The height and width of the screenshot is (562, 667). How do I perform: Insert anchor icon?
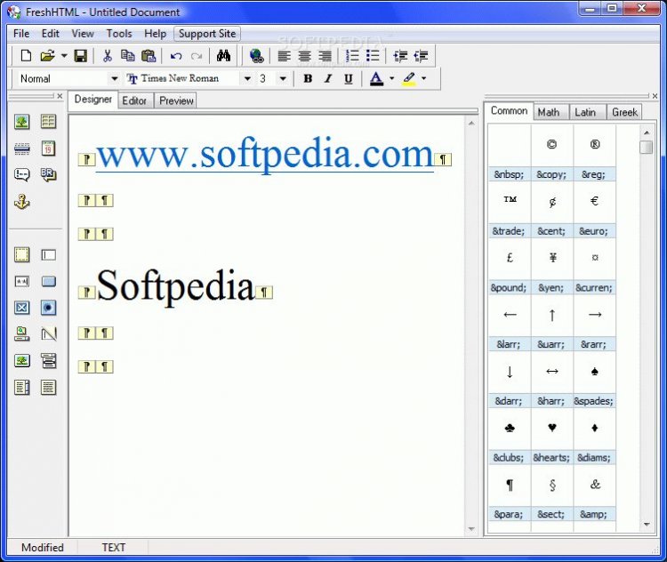tap(22, 202)
